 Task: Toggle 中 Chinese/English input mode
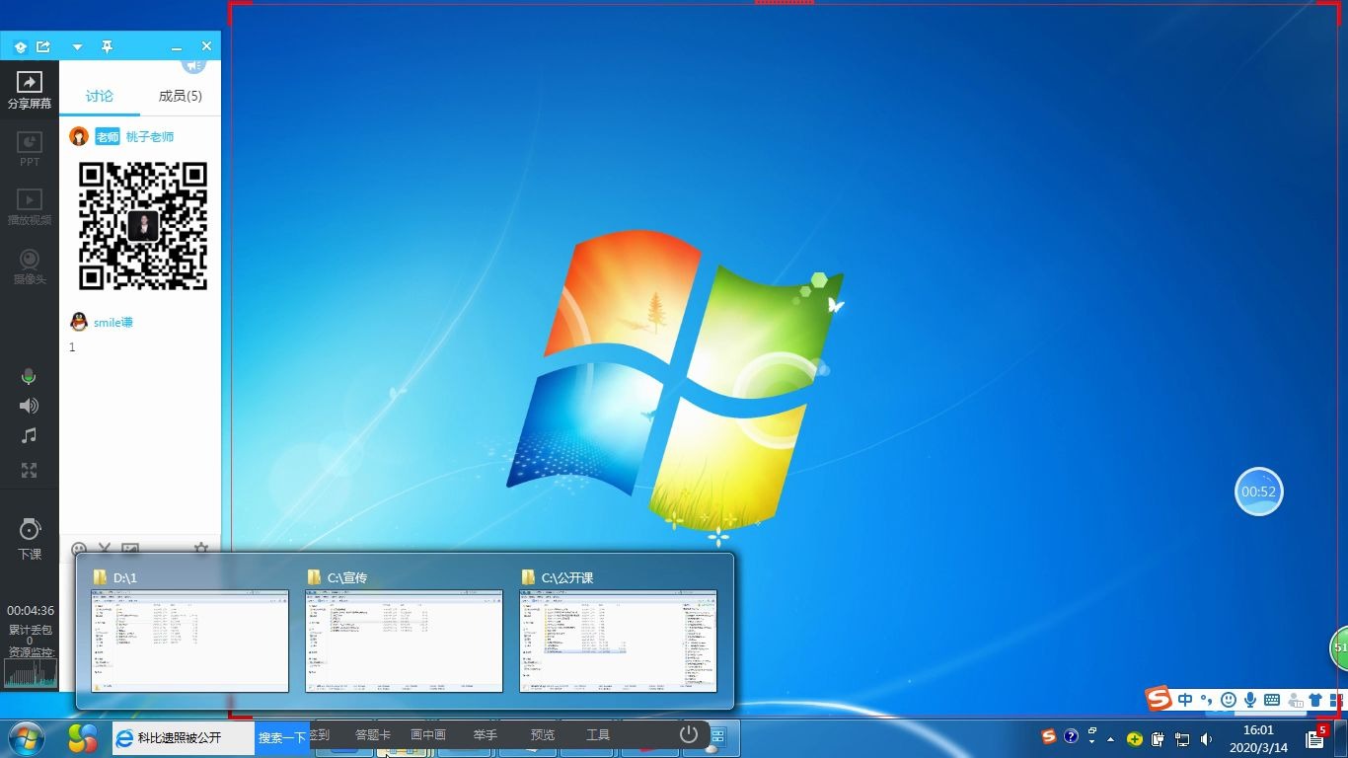pyautogui.click(x=1185, y=700)
